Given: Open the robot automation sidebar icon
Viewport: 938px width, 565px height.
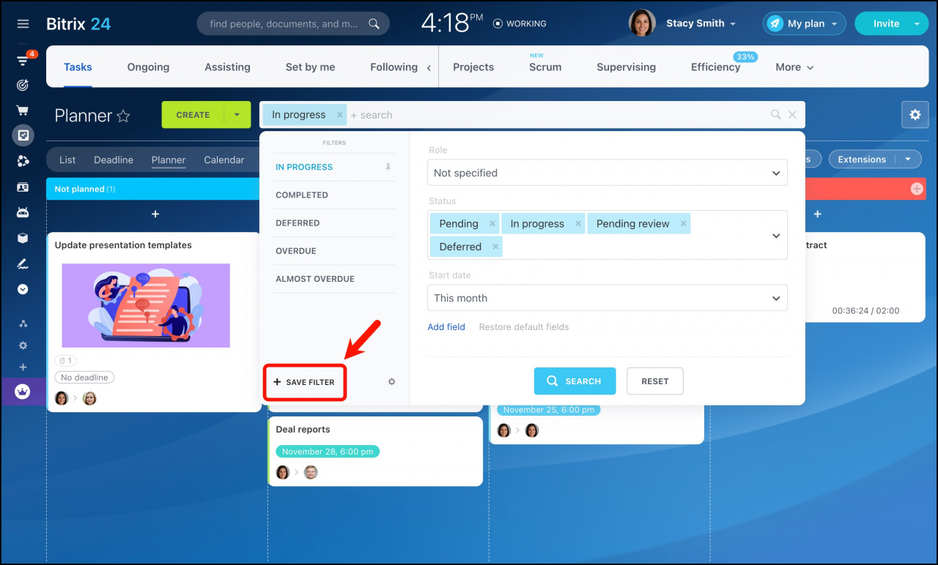Looking at the screenshot, I should click(x=23, y=212).
